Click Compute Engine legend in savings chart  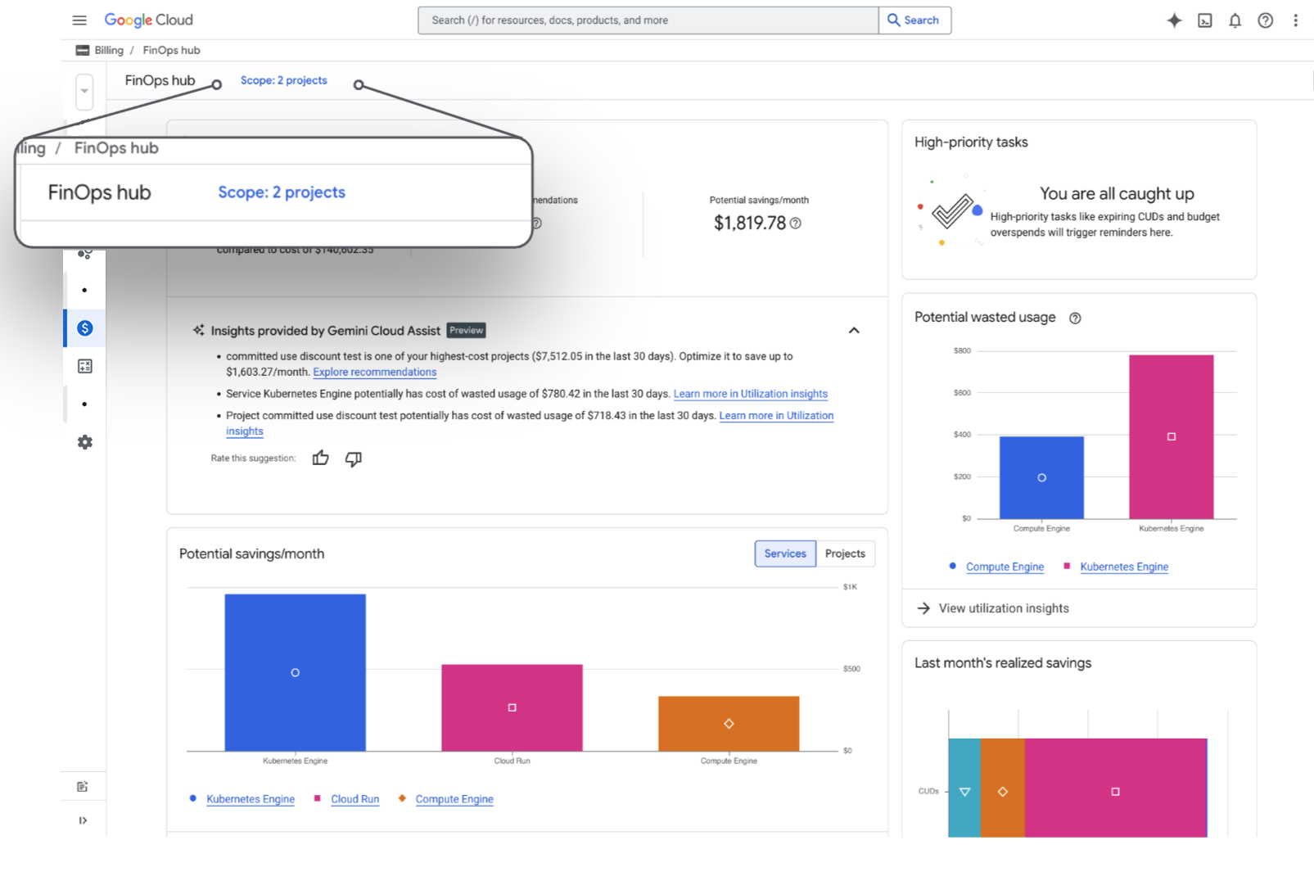(454, 799)
